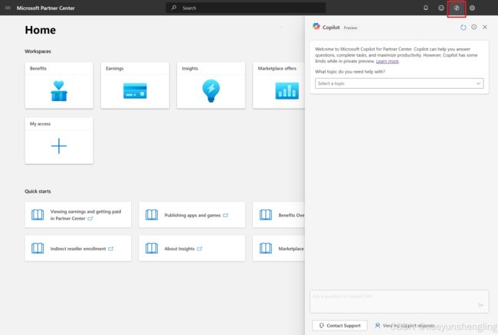Screen dimensions: 498x335
Task: Click the My access card label
Action: [40, 124]
